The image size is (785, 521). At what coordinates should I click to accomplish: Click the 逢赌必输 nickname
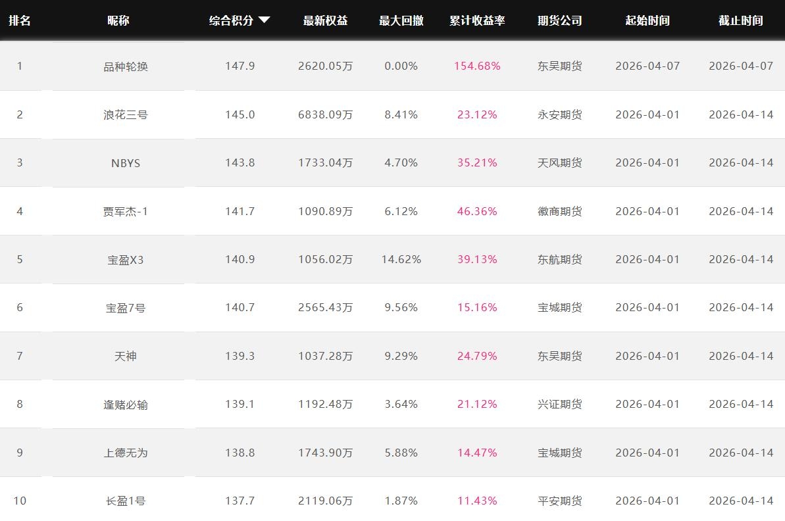tap(126, 405)
